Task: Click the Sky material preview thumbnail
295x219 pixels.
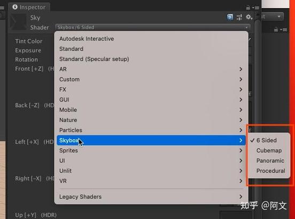Action: 18,22
